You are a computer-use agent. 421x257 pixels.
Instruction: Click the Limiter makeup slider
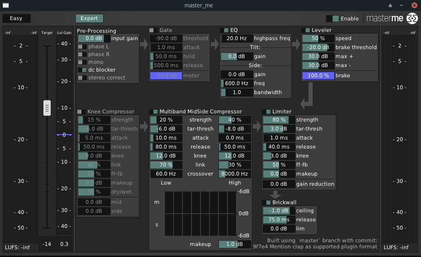279,174
